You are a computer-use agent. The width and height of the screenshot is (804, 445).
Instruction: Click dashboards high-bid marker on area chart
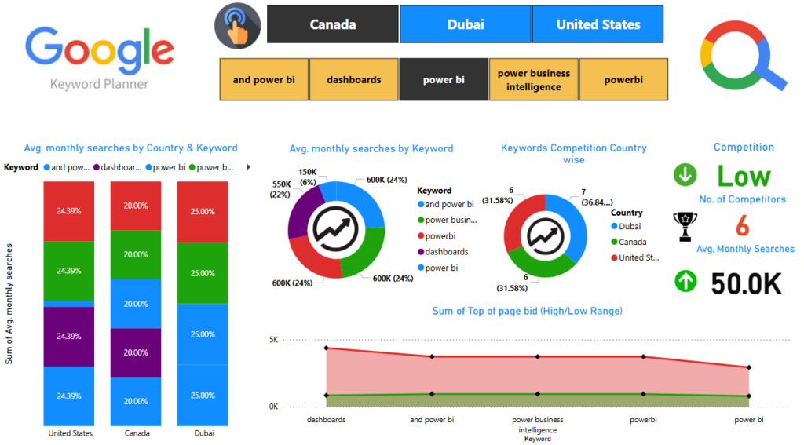tap(327, 348)
